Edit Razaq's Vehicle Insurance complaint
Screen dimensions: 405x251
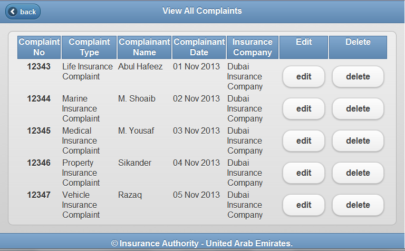pos(304,205)
